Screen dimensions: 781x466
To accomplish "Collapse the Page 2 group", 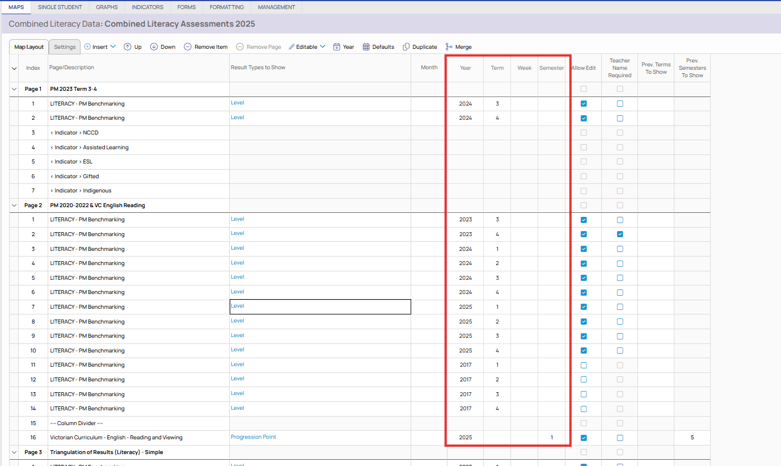I will (x=14, y=205).
